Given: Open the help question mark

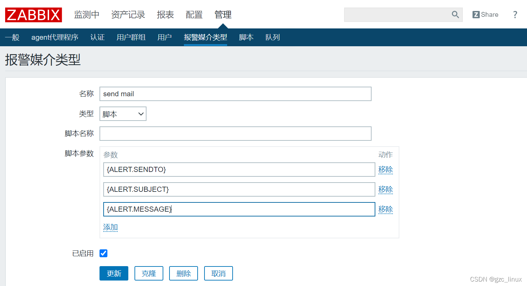Looking at the screenshot, I should pos(515,14).
